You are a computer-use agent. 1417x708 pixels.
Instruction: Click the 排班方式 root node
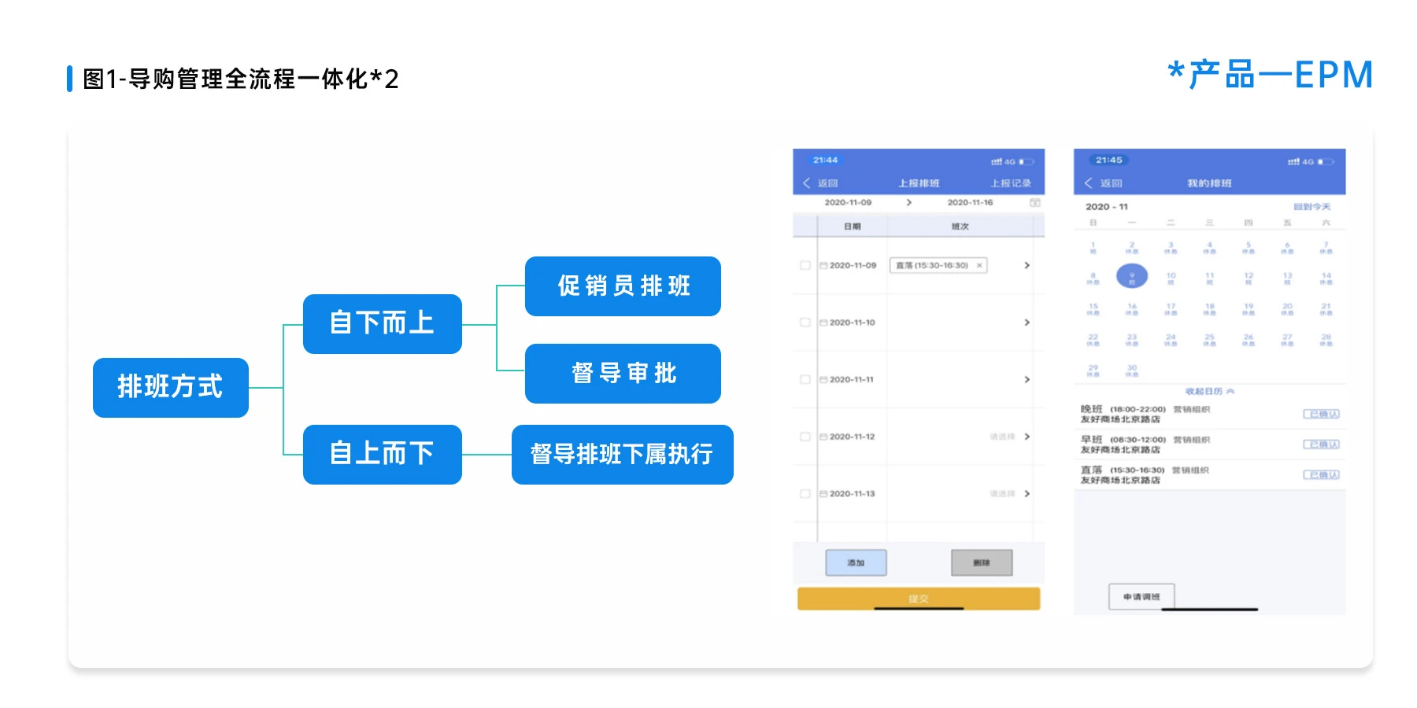[x=171, y=387]
